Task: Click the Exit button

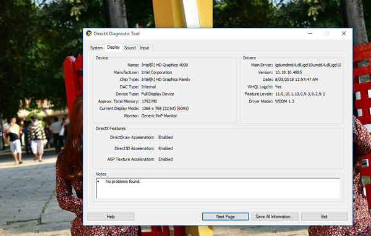Action: click(325, 217)
